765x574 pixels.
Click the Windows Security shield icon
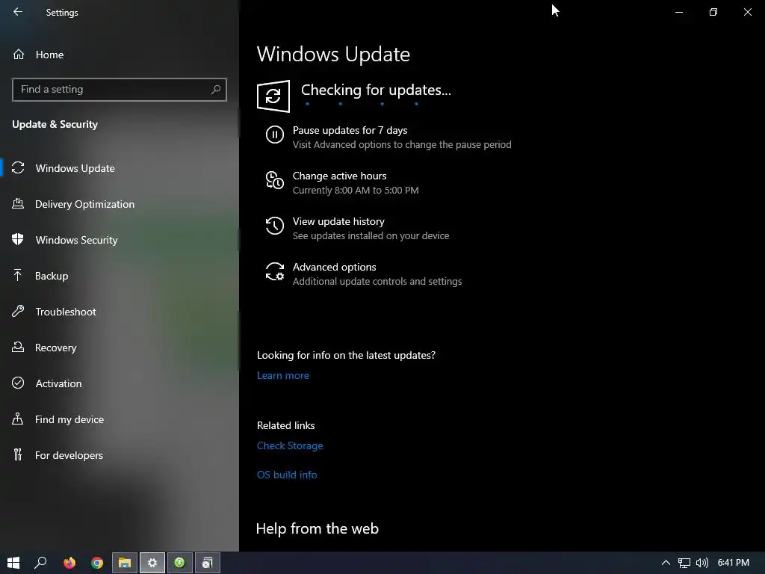click(x=18, y=239)
